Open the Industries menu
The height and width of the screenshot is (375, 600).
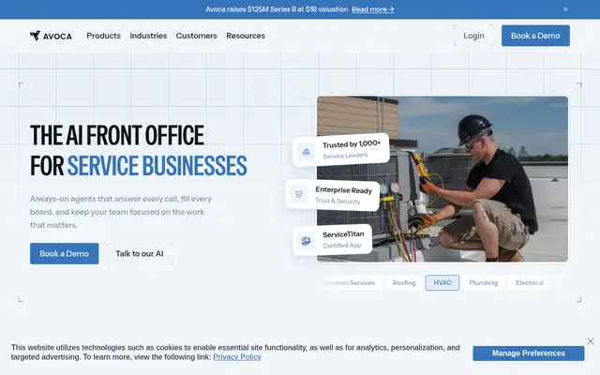(148, 36)
